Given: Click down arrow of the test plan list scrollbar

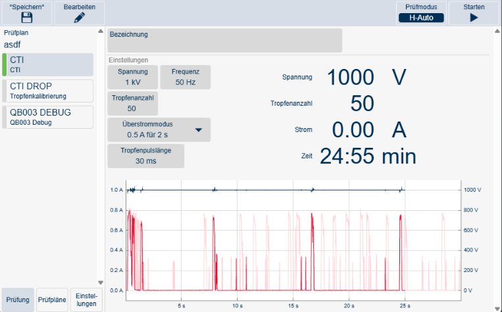Looking at the screenshot, I should (x=101, y=282).
